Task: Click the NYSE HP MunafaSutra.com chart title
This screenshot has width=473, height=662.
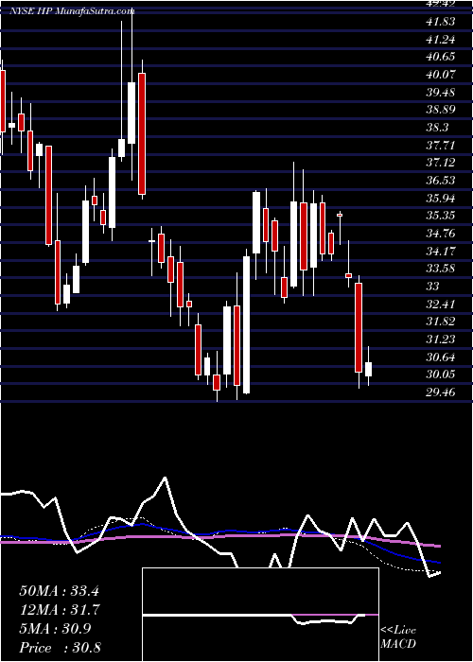Action: click(x=72, y=11)
